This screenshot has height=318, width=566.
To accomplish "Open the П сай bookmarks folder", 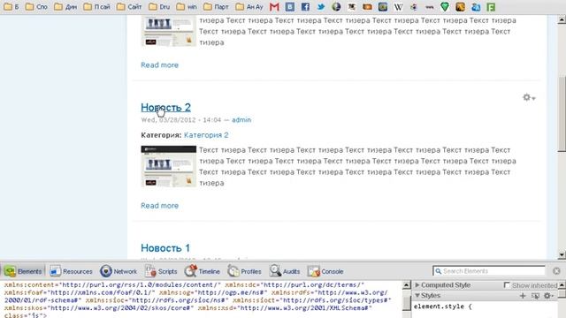I will pyautogui.click(x=96, y=7).
